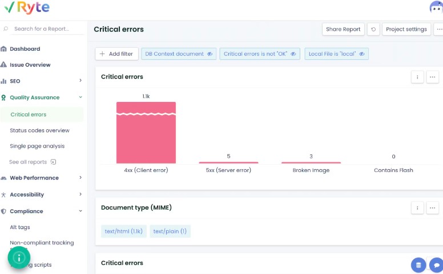Viewport: 443px width, 274px height.
Task: Open the green info help bubble
Action: (x=19, y=257)
